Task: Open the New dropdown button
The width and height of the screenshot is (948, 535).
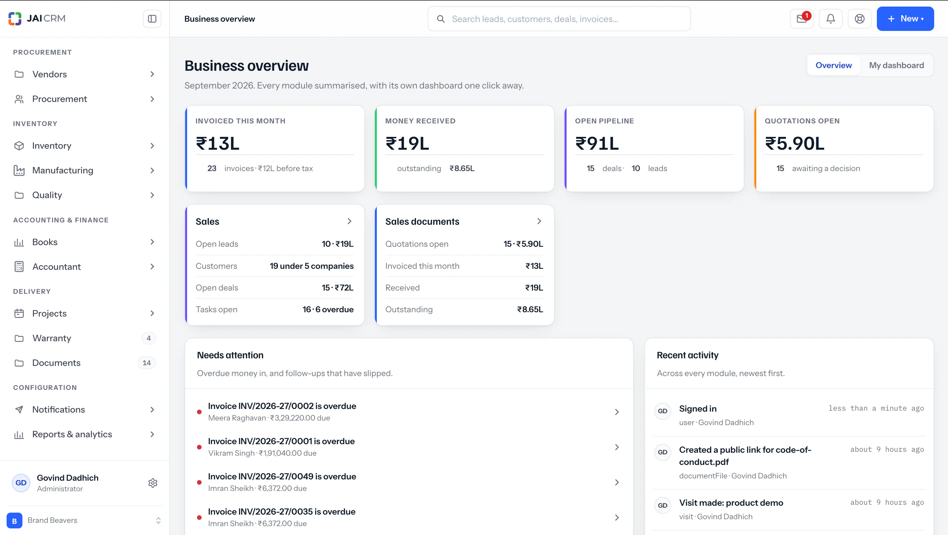Action: point(905,19)
